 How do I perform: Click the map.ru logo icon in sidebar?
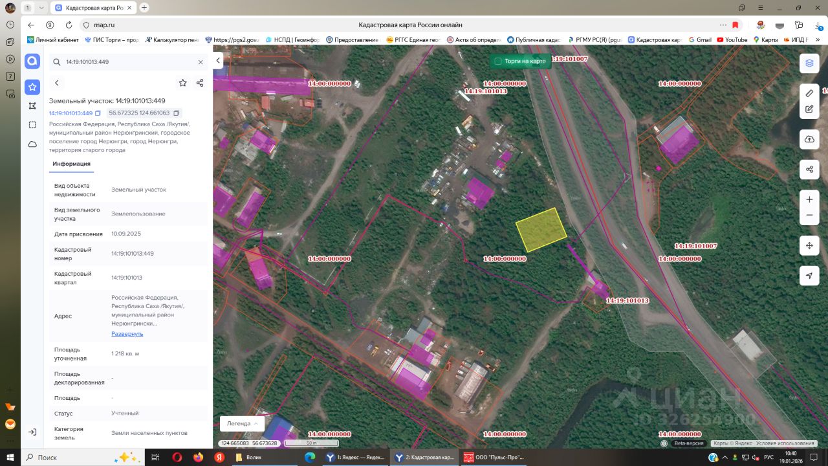[x=32, y=61]
